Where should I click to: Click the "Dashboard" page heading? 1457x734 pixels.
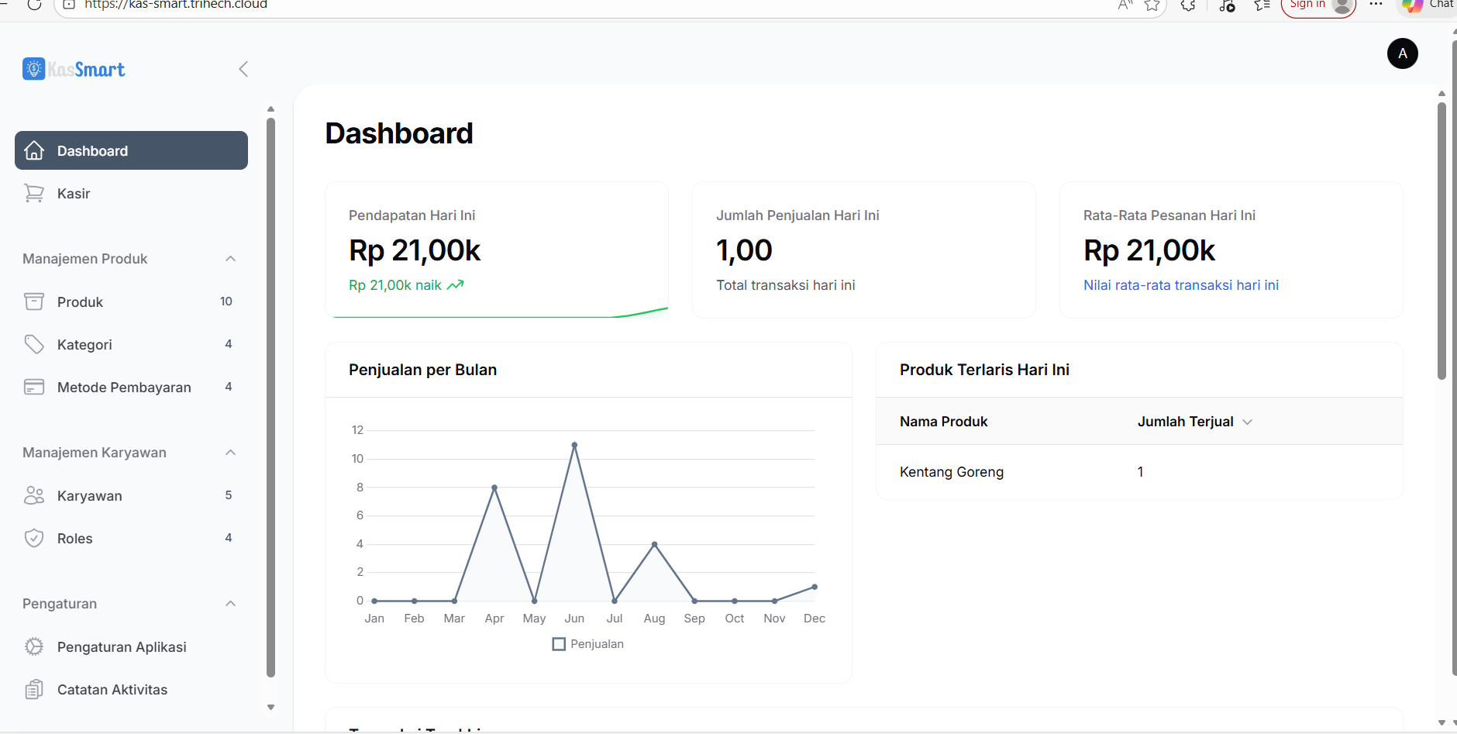pos(399,133)
